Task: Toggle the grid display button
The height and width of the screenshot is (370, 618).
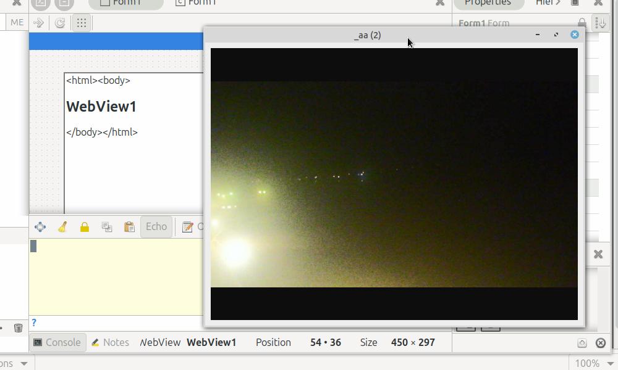Action: [x=81, y=23]
